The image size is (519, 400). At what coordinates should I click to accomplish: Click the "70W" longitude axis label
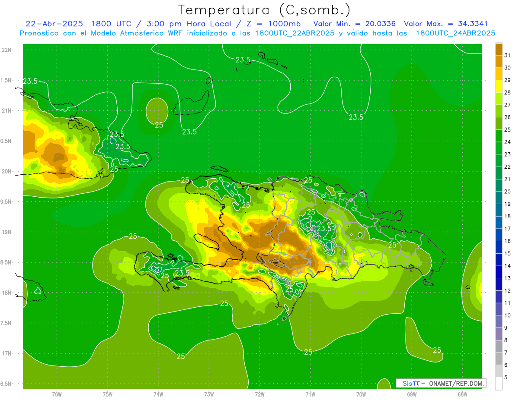tap(361, 394)
